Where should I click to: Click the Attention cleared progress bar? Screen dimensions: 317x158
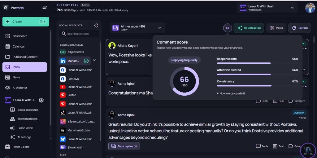click(258, 74)
